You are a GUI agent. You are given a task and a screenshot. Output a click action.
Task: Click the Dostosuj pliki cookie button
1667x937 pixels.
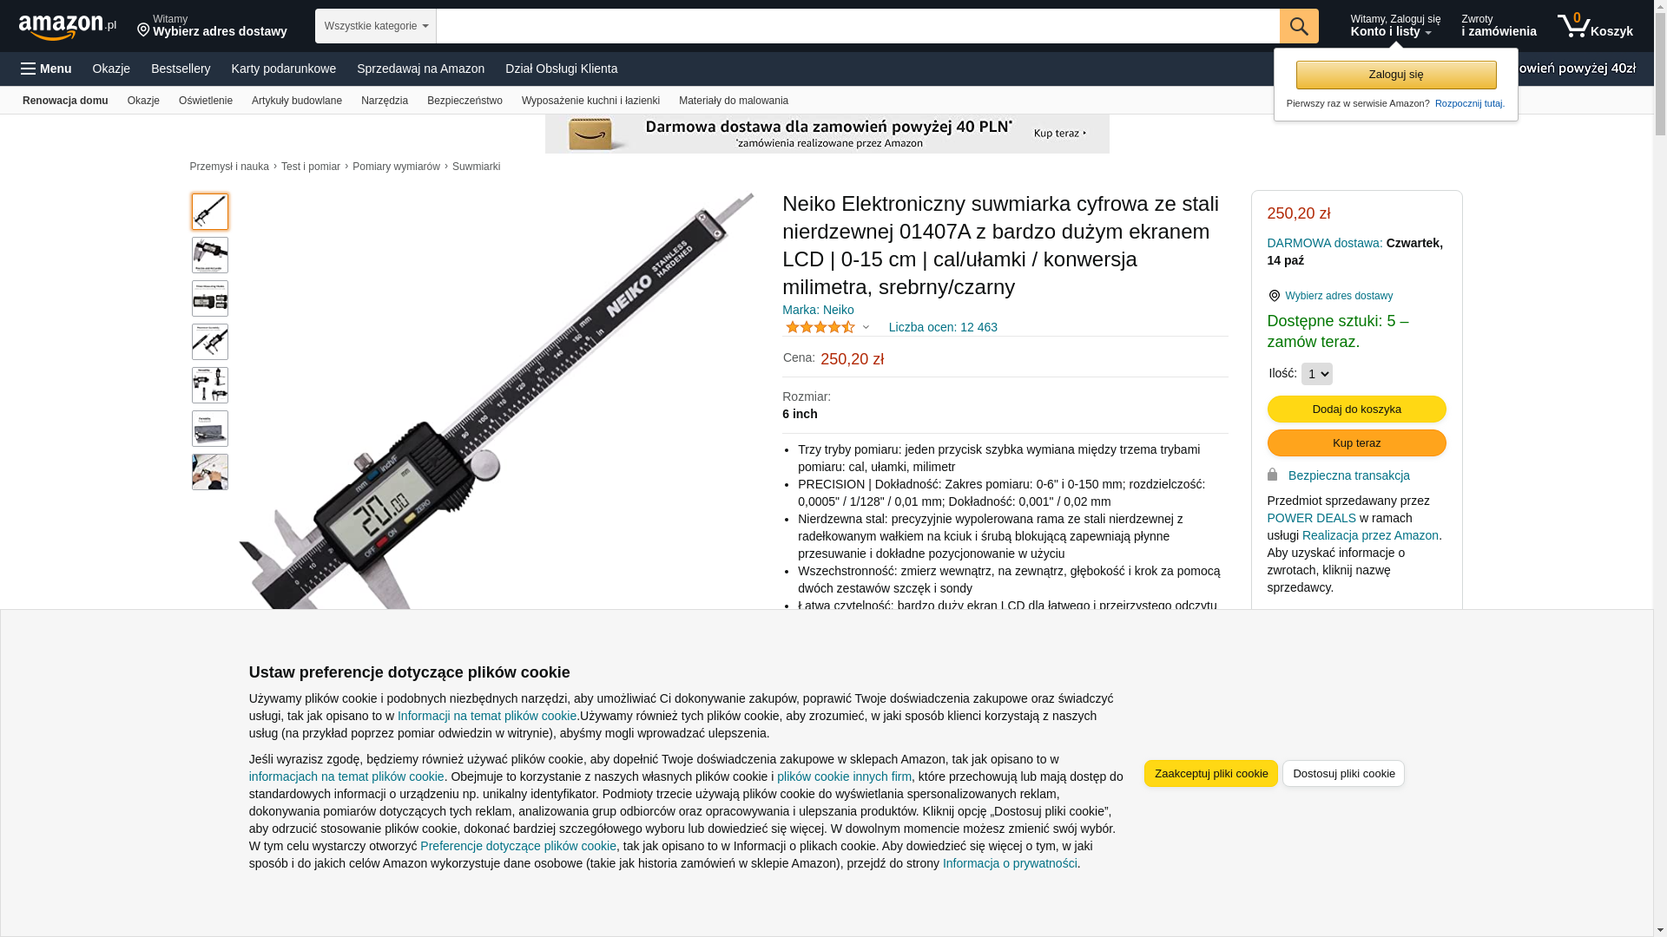1343,773
